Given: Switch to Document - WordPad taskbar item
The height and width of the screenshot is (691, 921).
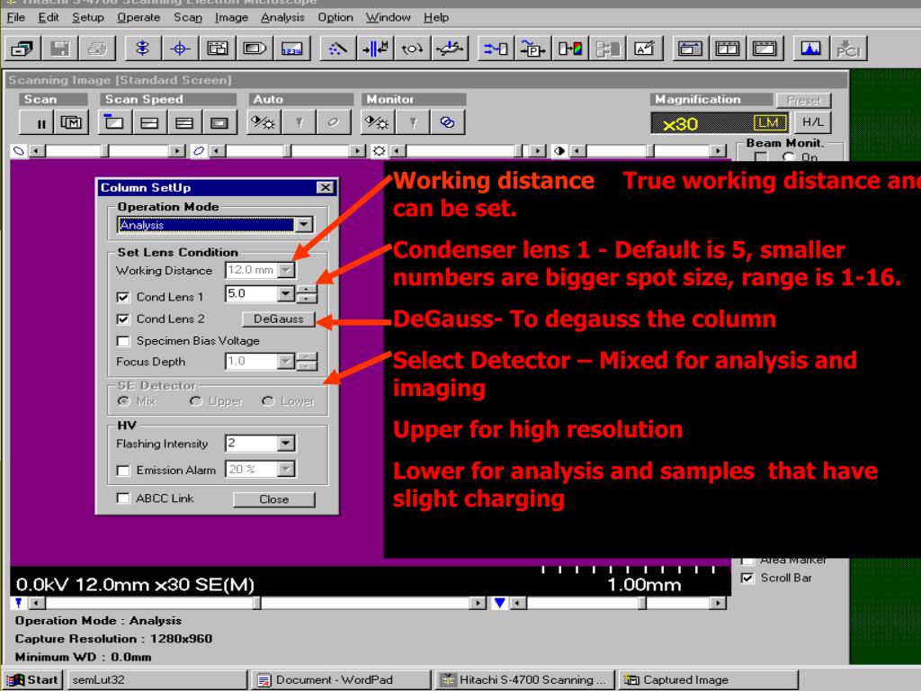Looking at the screenshot, I should click(x=341, y=680).
